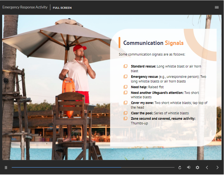The height and width of the screenshot is (175, 224).
Task: Mute the audio volume icon
Action: click(189, 167)
